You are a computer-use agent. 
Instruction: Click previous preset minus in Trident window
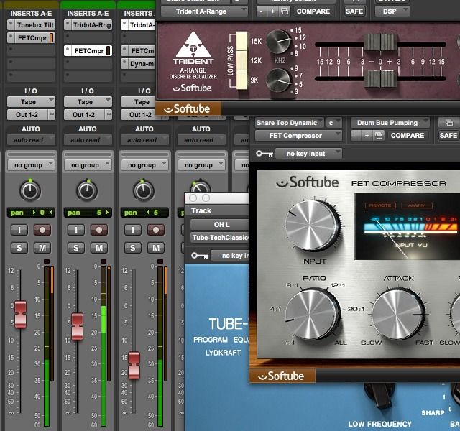pyautogui.click(x=262, y=11)
